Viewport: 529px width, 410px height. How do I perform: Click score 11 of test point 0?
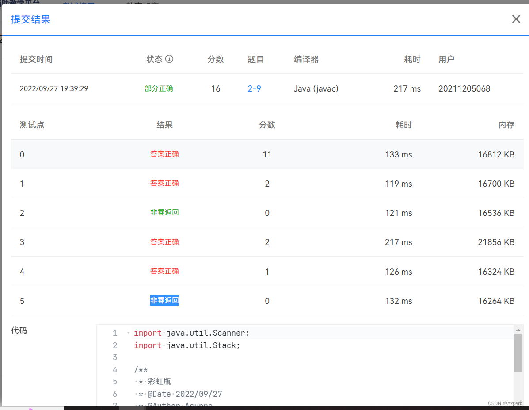[267, 154]
